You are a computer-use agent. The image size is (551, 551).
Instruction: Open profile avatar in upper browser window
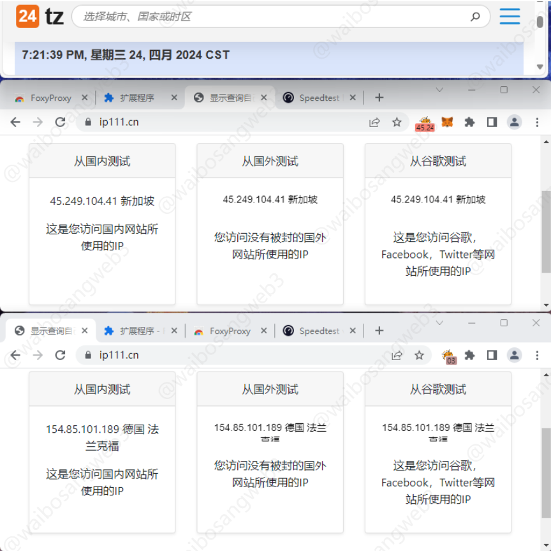(x=514, y=122)
